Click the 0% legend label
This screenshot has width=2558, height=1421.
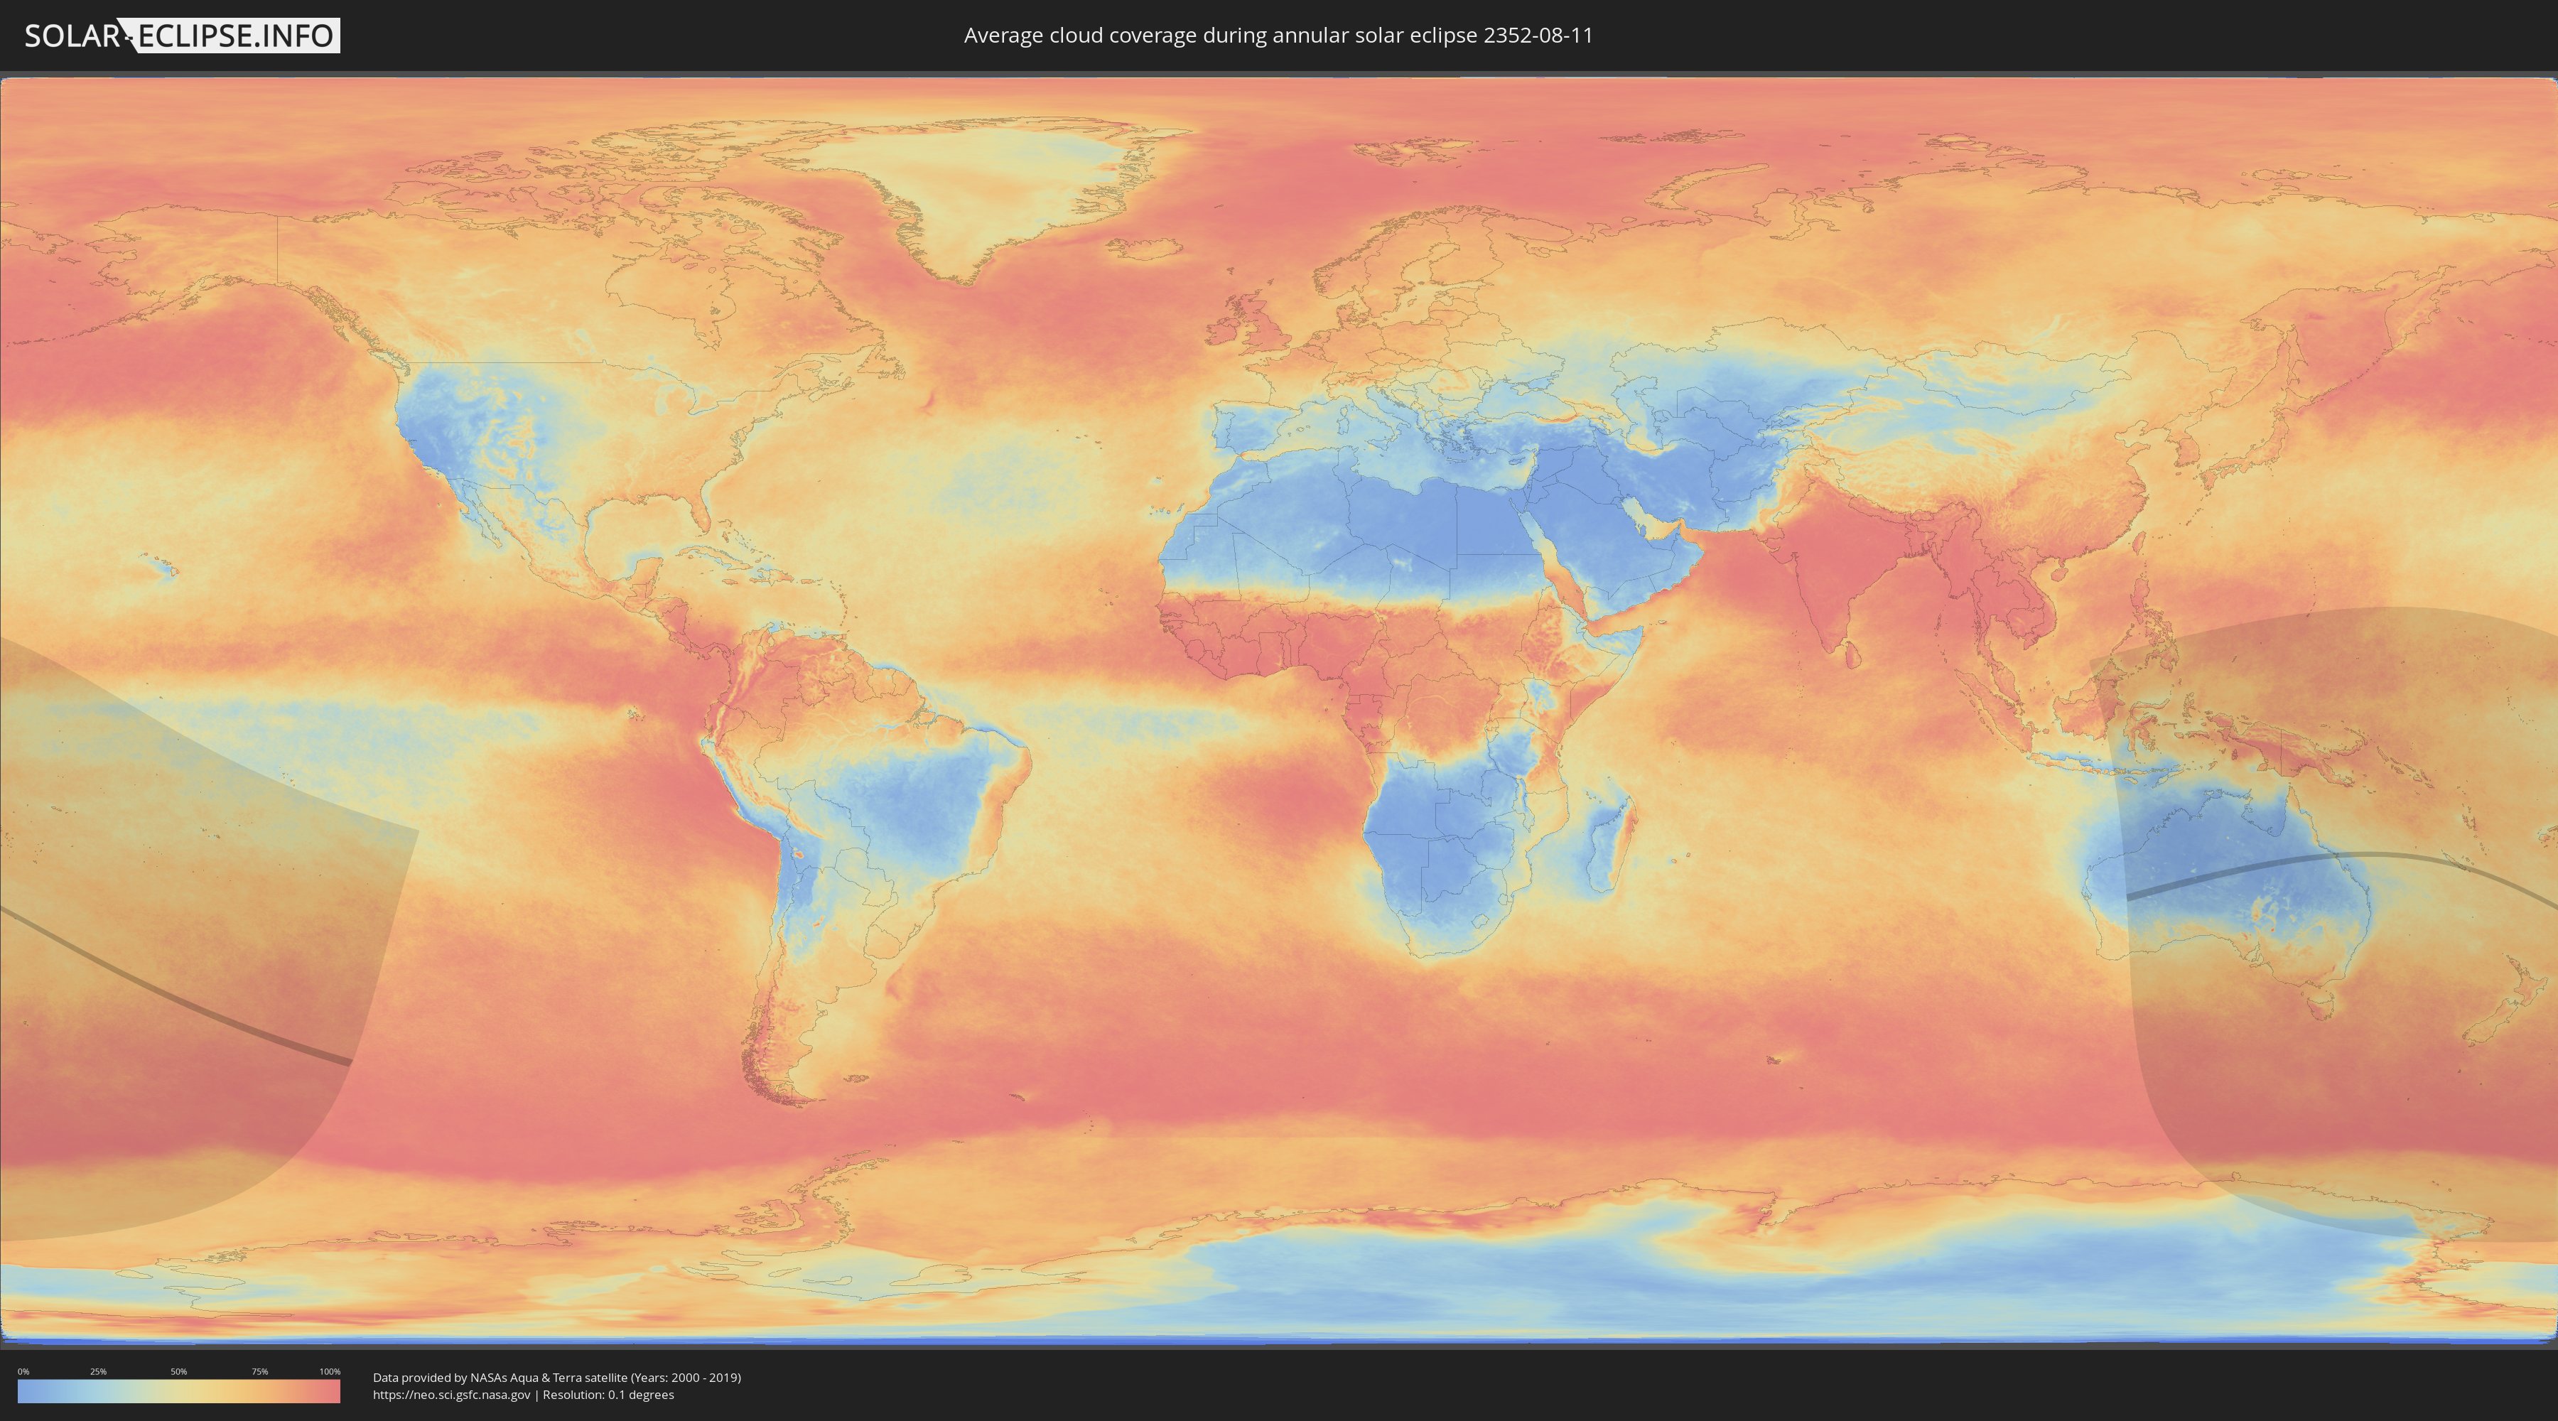pyautogui.click(x=23, y=1371)
